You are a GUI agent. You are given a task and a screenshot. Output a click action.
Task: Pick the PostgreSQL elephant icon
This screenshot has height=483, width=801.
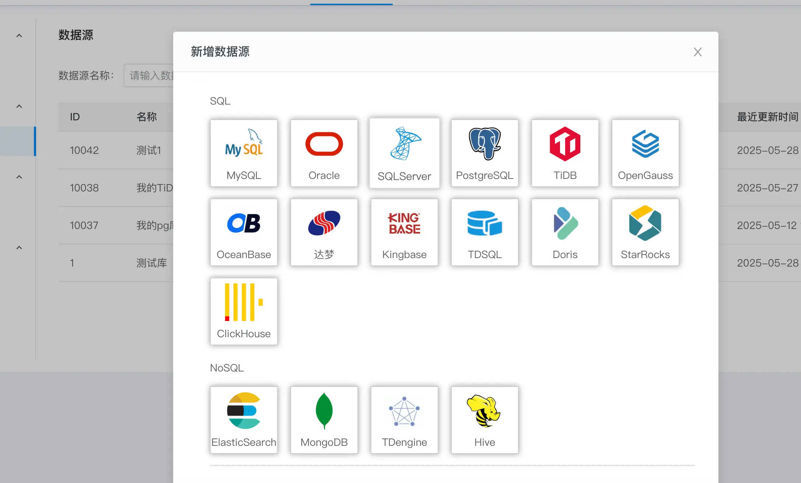[x=485, y=153]
